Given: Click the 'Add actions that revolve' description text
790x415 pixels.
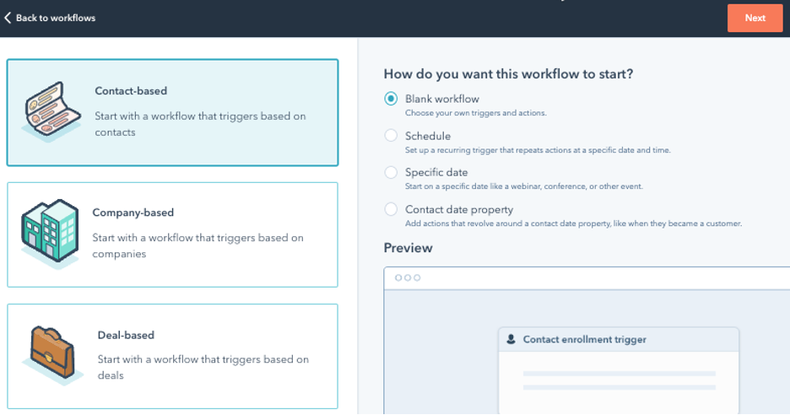Looking at the screenshot, I should point(573,224).
